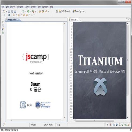
Task: Click the second left sidebar icon
Action: (x=3, y=25)
